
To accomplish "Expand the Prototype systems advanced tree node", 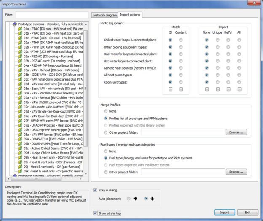I will (10, 176).
